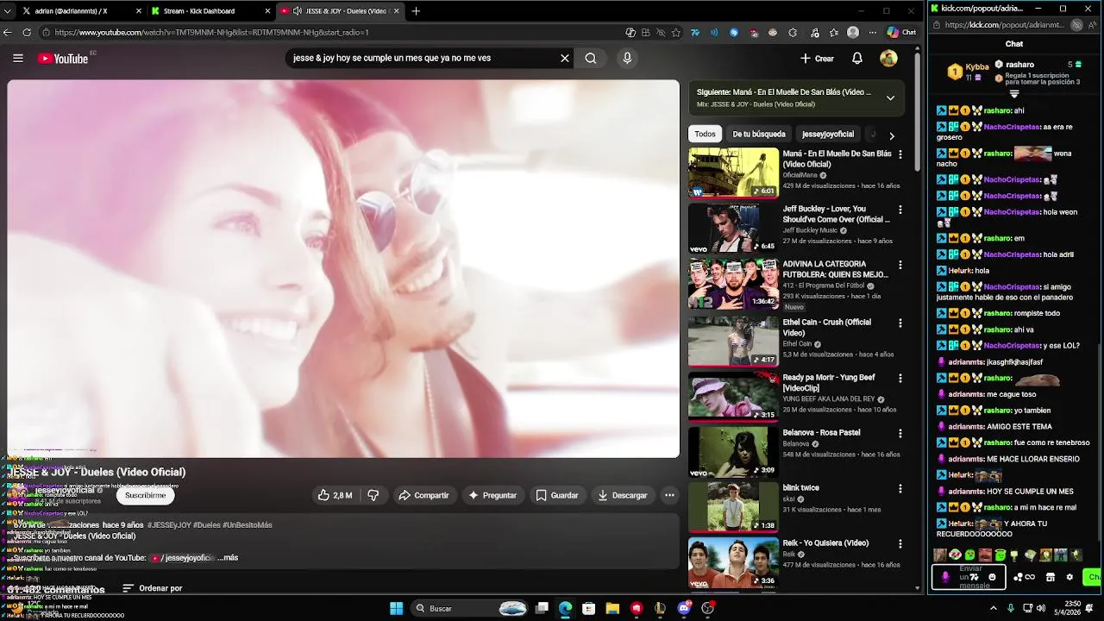This screenshot has height=621, width=1104.
Task: Open the Windows Start button
Action: click(x=396, y=608)
